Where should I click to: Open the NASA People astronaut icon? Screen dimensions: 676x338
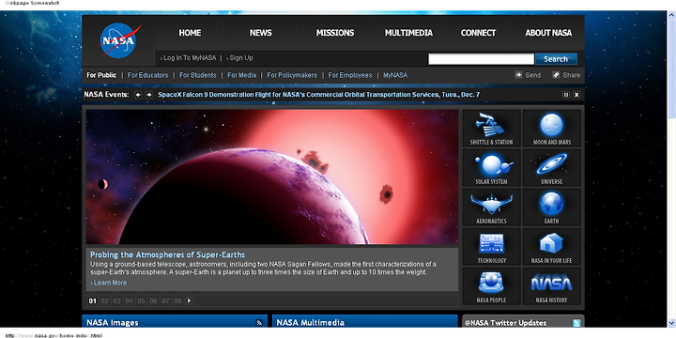pyautogui.click(x=491, y=286)
